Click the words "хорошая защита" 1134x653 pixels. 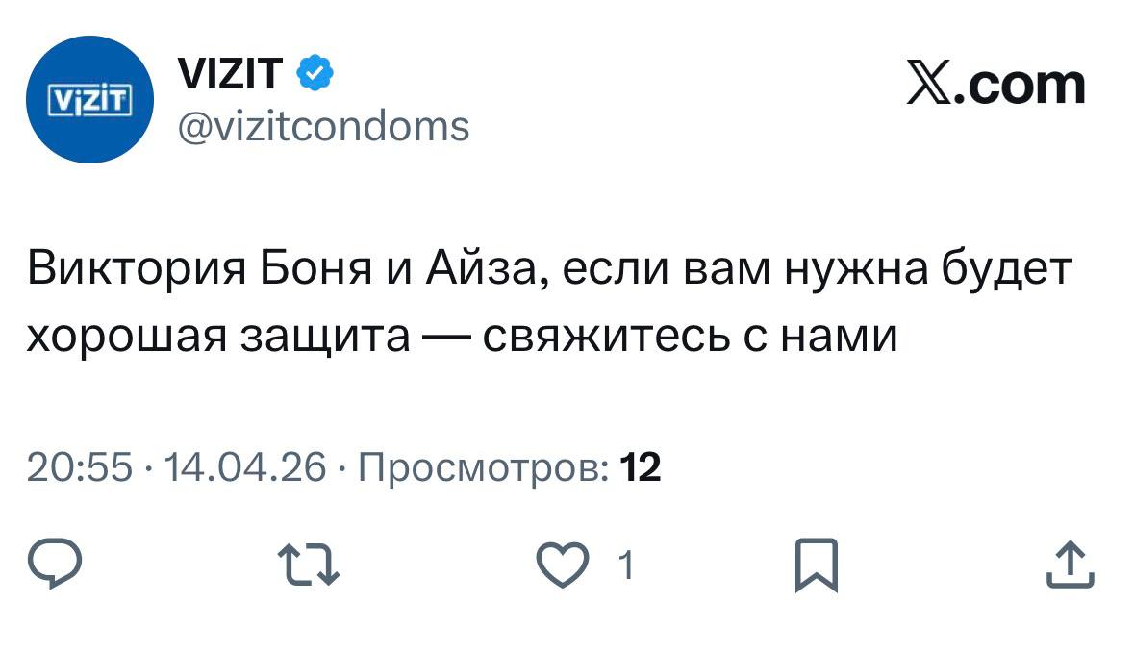tap(217, 336)
